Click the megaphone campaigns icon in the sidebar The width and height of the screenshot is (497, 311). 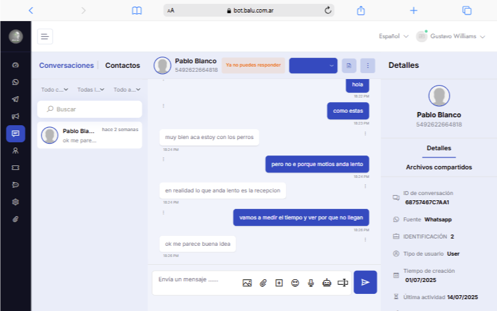(x=15, y=117)
